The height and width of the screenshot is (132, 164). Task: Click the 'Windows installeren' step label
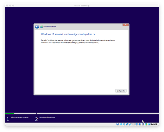tap(47, 117)
